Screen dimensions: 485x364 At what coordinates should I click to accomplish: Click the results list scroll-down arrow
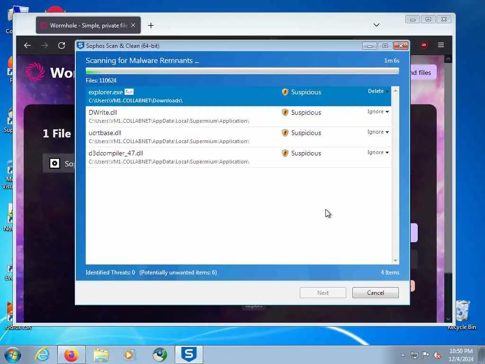click(x=395, y=261)
